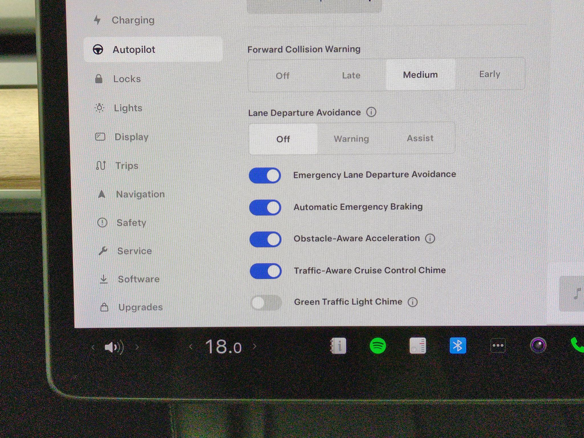Set Forward Collision Warning to Medium
The image size is (584, 438).
click(420, 75)
